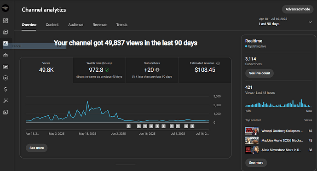Open the Content videos sidebar icon
This screenshot has width=317, height=171.
click(x=6, y=32)
